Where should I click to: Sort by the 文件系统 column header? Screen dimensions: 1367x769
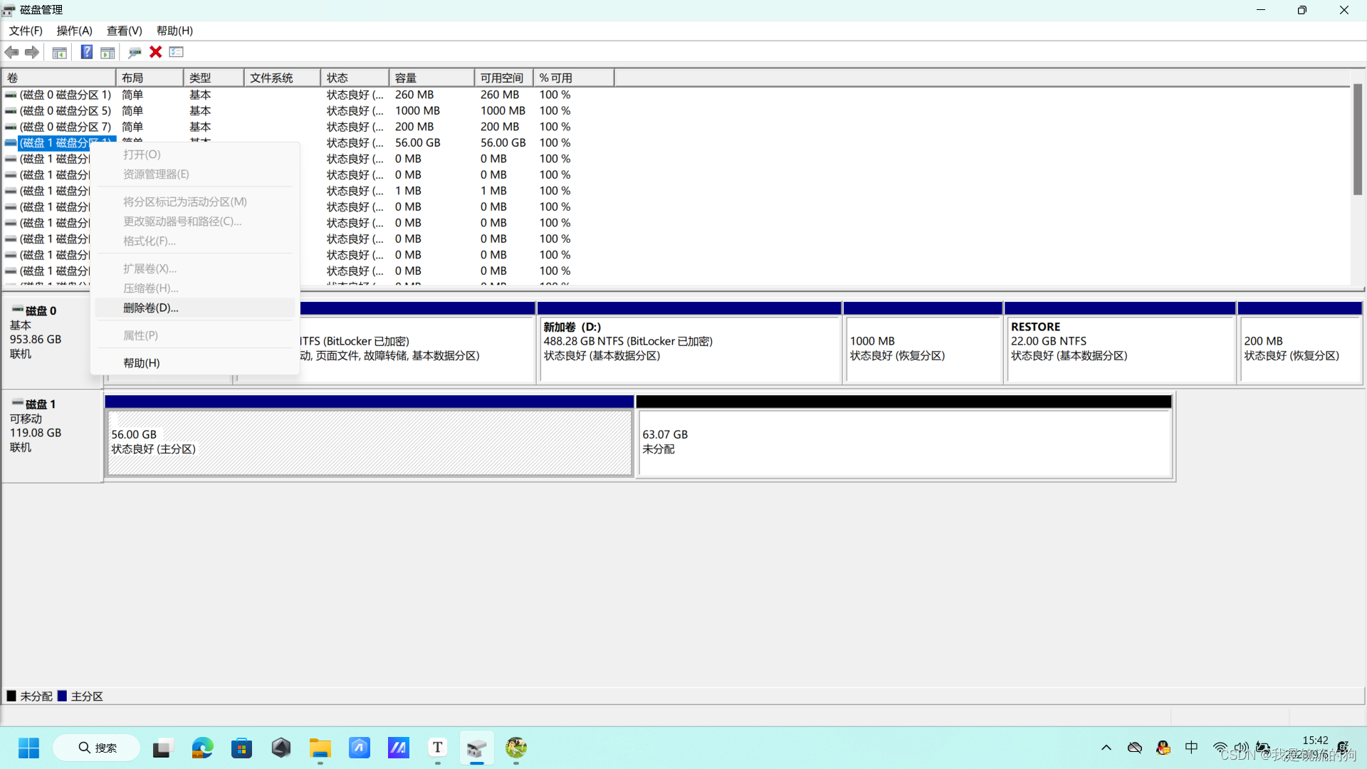pos(282,78)
